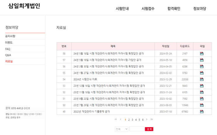
Task: Download file icon for post 53
Action: click(202, 86)
